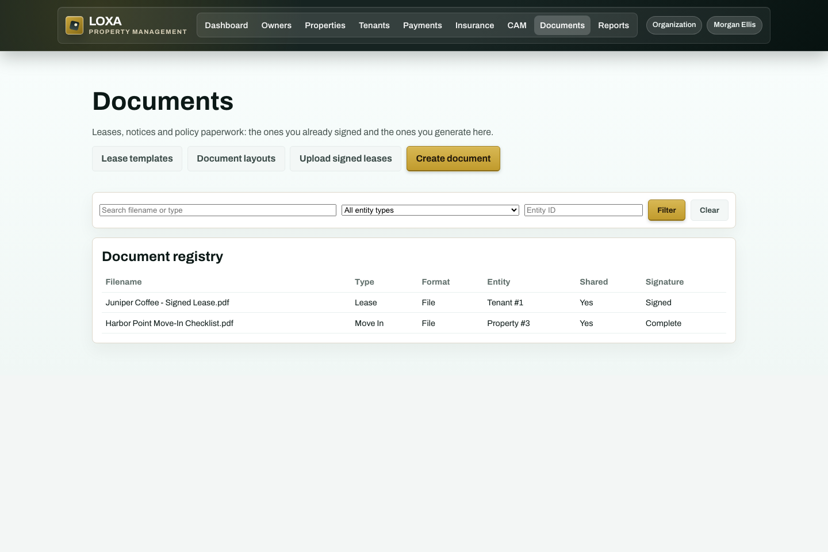Image resolution: width=828 pixels, height=552 pixels.
Task: Click the LOXA Property Management brand name
Action: pos(138,25)
